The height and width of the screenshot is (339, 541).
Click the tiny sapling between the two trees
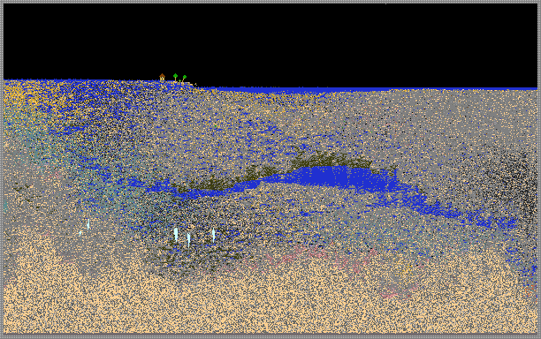[x=179, y=80]
